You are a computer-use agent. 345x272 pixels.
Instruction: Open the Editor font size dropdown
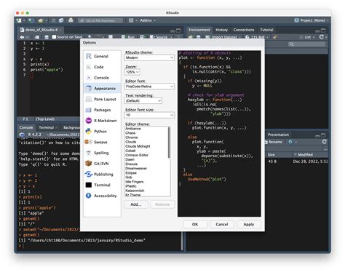tap(149, 115)
